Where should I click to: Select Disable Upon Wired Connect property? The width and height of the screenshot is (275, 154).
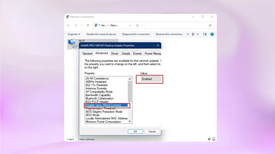(x=107, y=105)
